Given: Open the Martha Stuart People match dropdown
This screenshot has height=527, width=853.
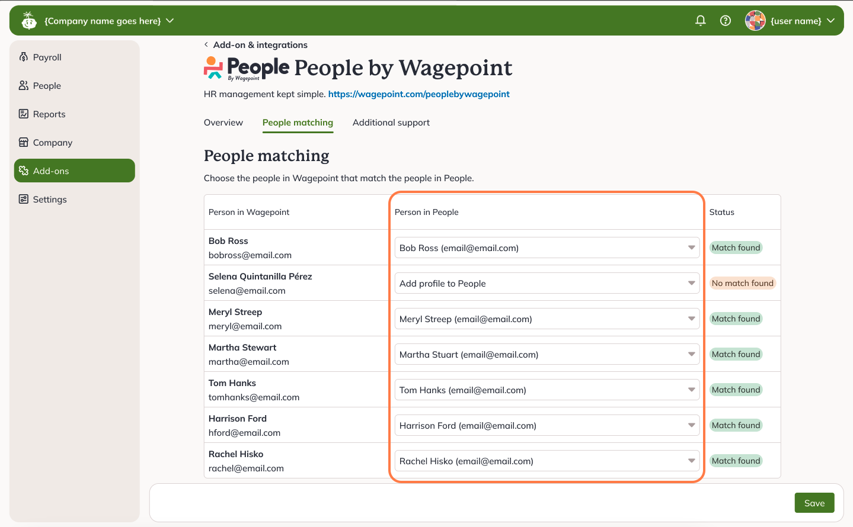Looking at the screenshot, I should pos(547,354).
